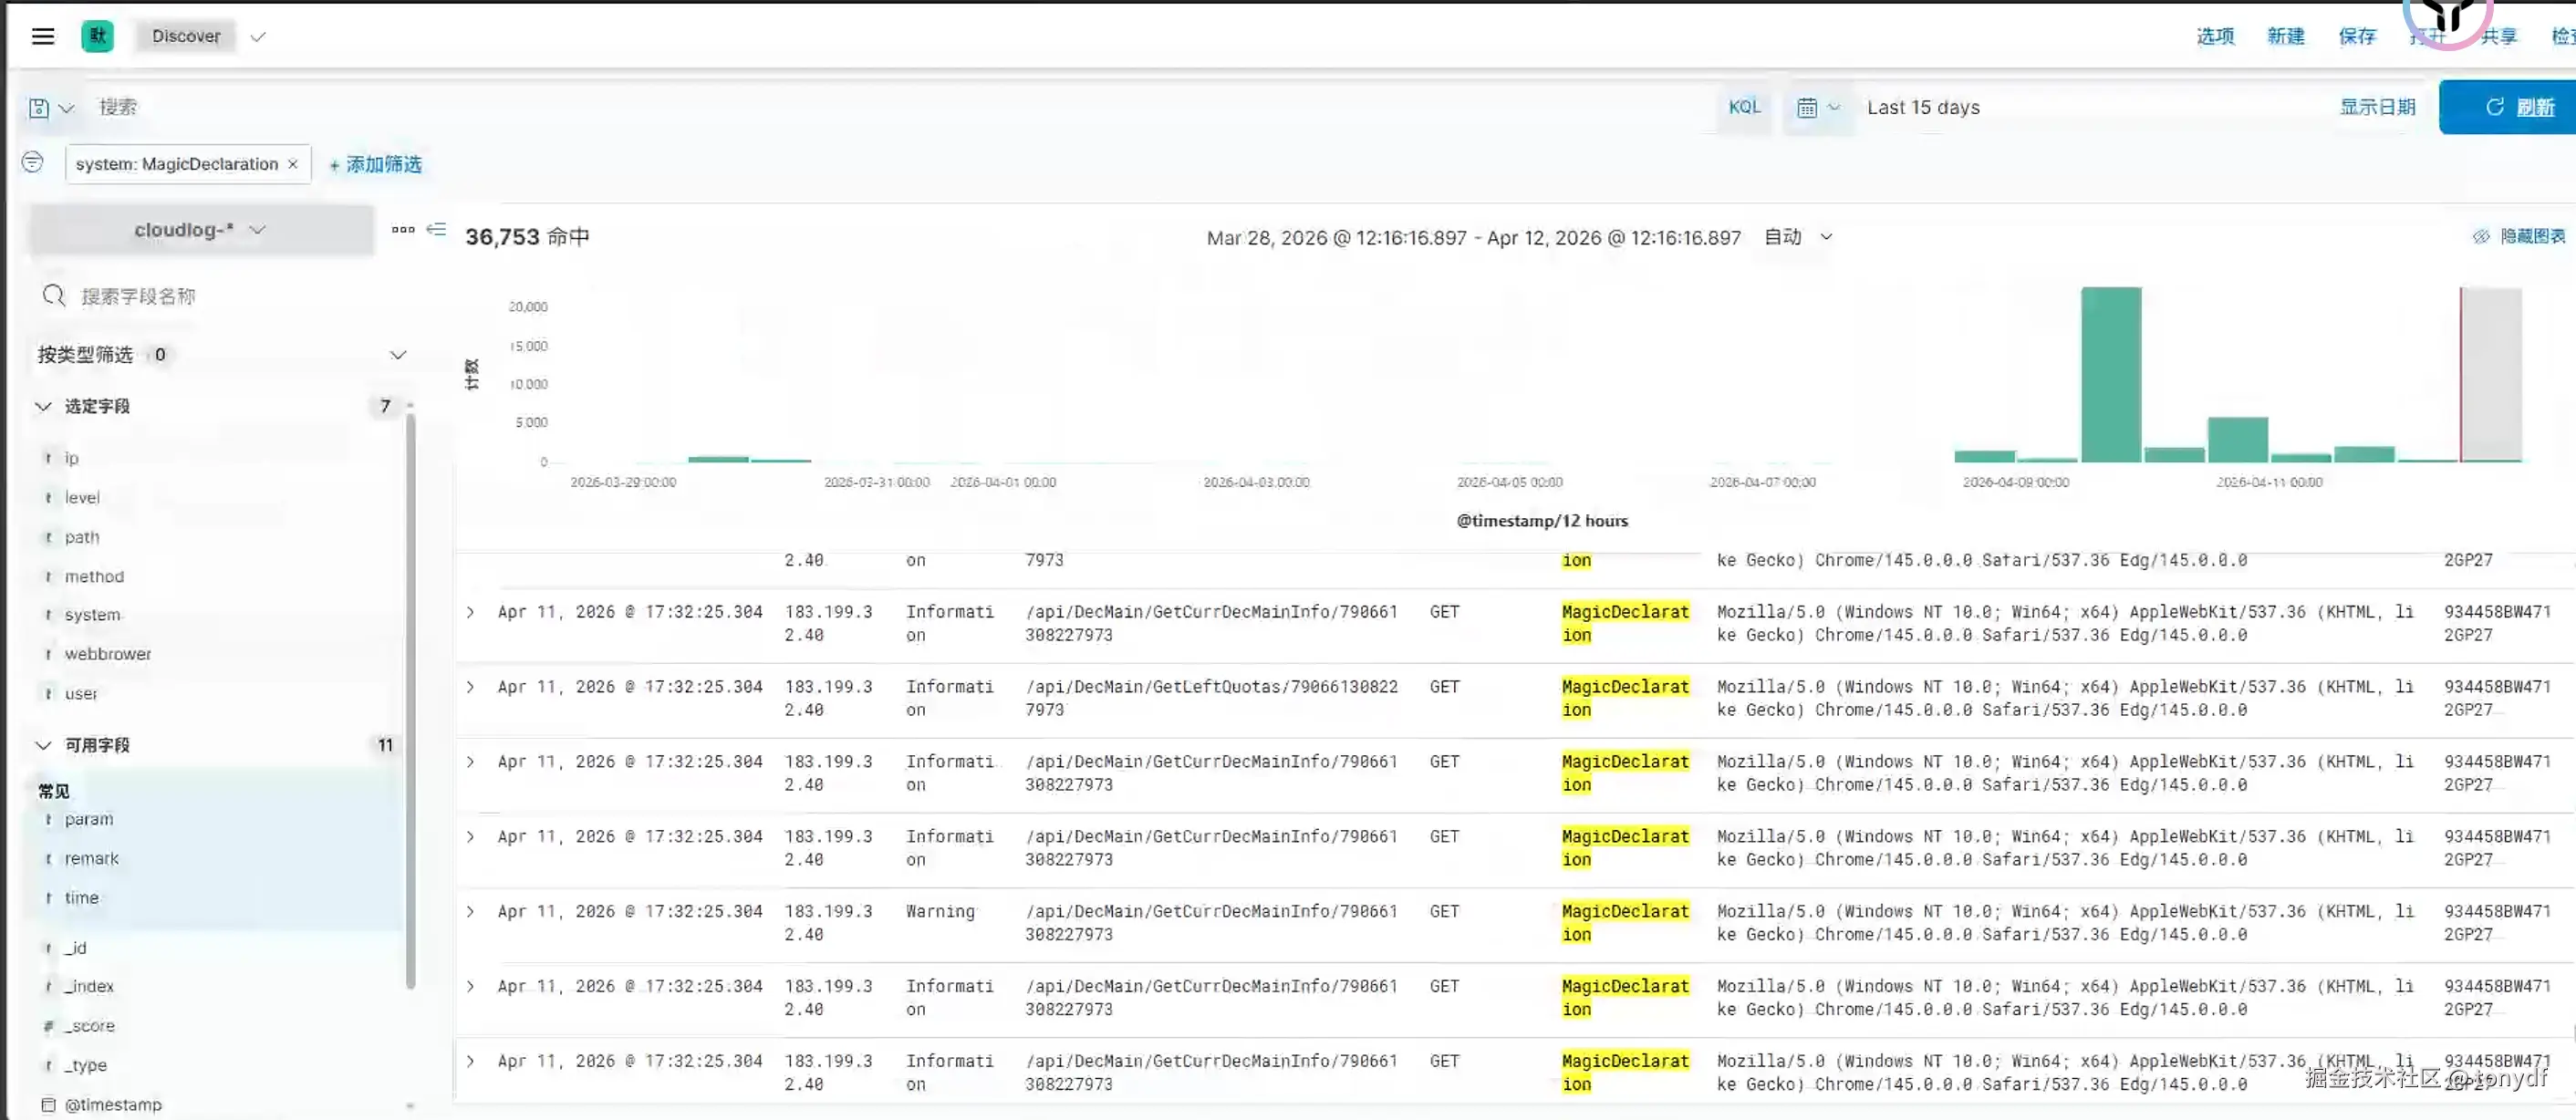
Task: Click the saved query disk icon
Action: pos(40,108)
